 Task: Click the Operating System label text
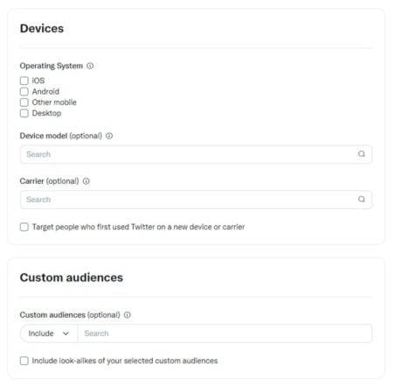(52, 66)
